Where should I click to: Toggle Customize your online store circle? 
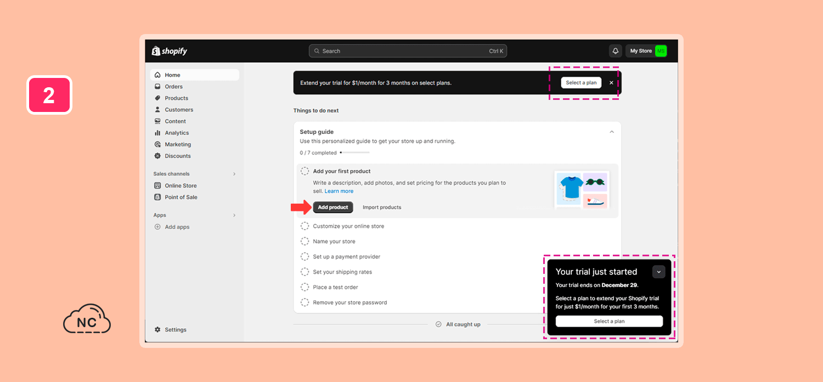pos(305,226)
